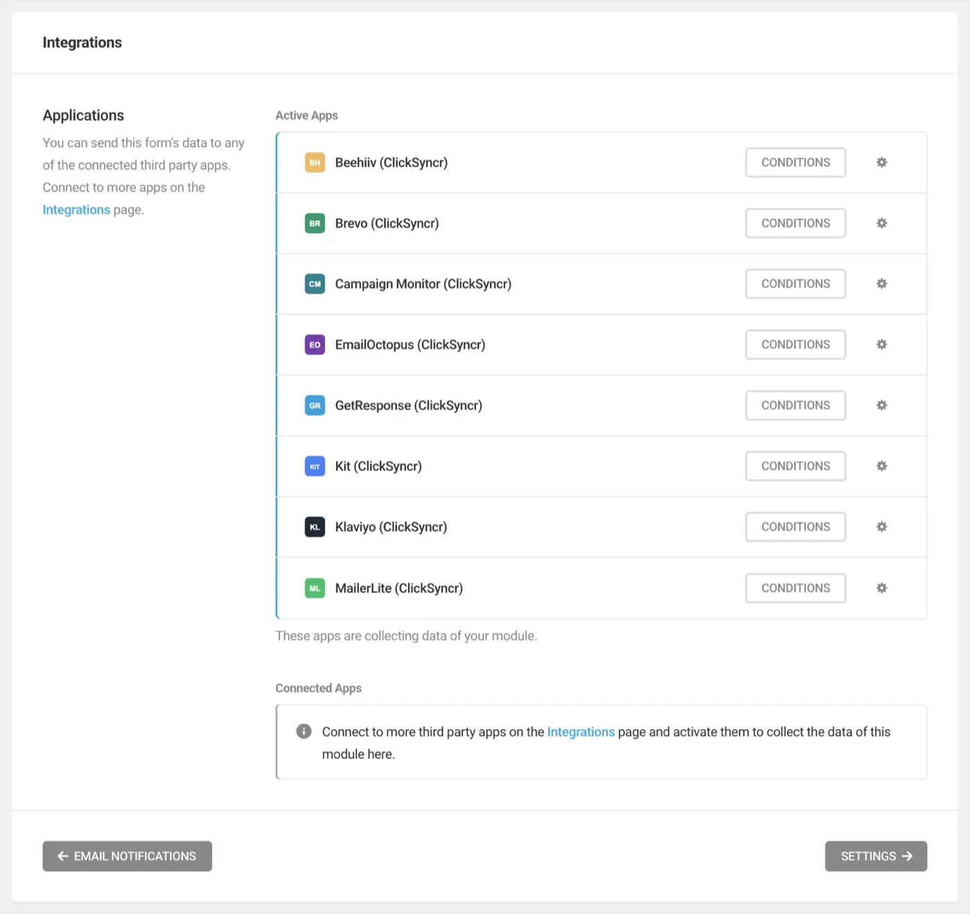Viewport: 970px width, 914px height.
Task: Open settings gear for Beehiiv (ClickSyncr)
Action: tap(881, 162)
